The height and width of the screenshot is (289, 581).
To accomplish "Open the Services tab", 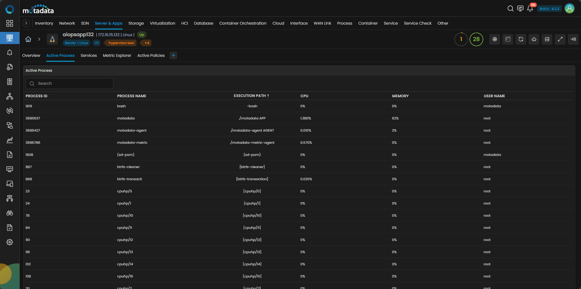I will [89, 56].
